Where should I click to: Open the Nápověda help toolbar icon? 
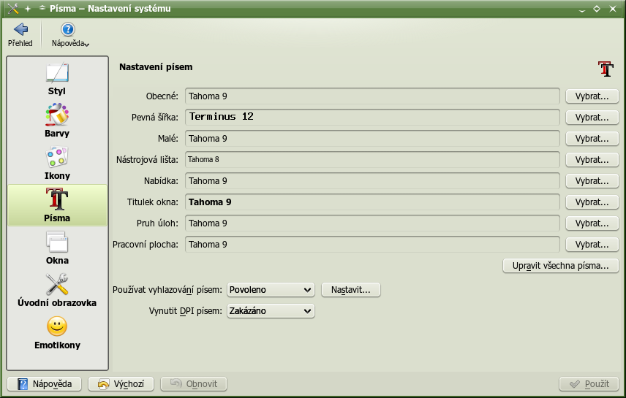point(68,29)
